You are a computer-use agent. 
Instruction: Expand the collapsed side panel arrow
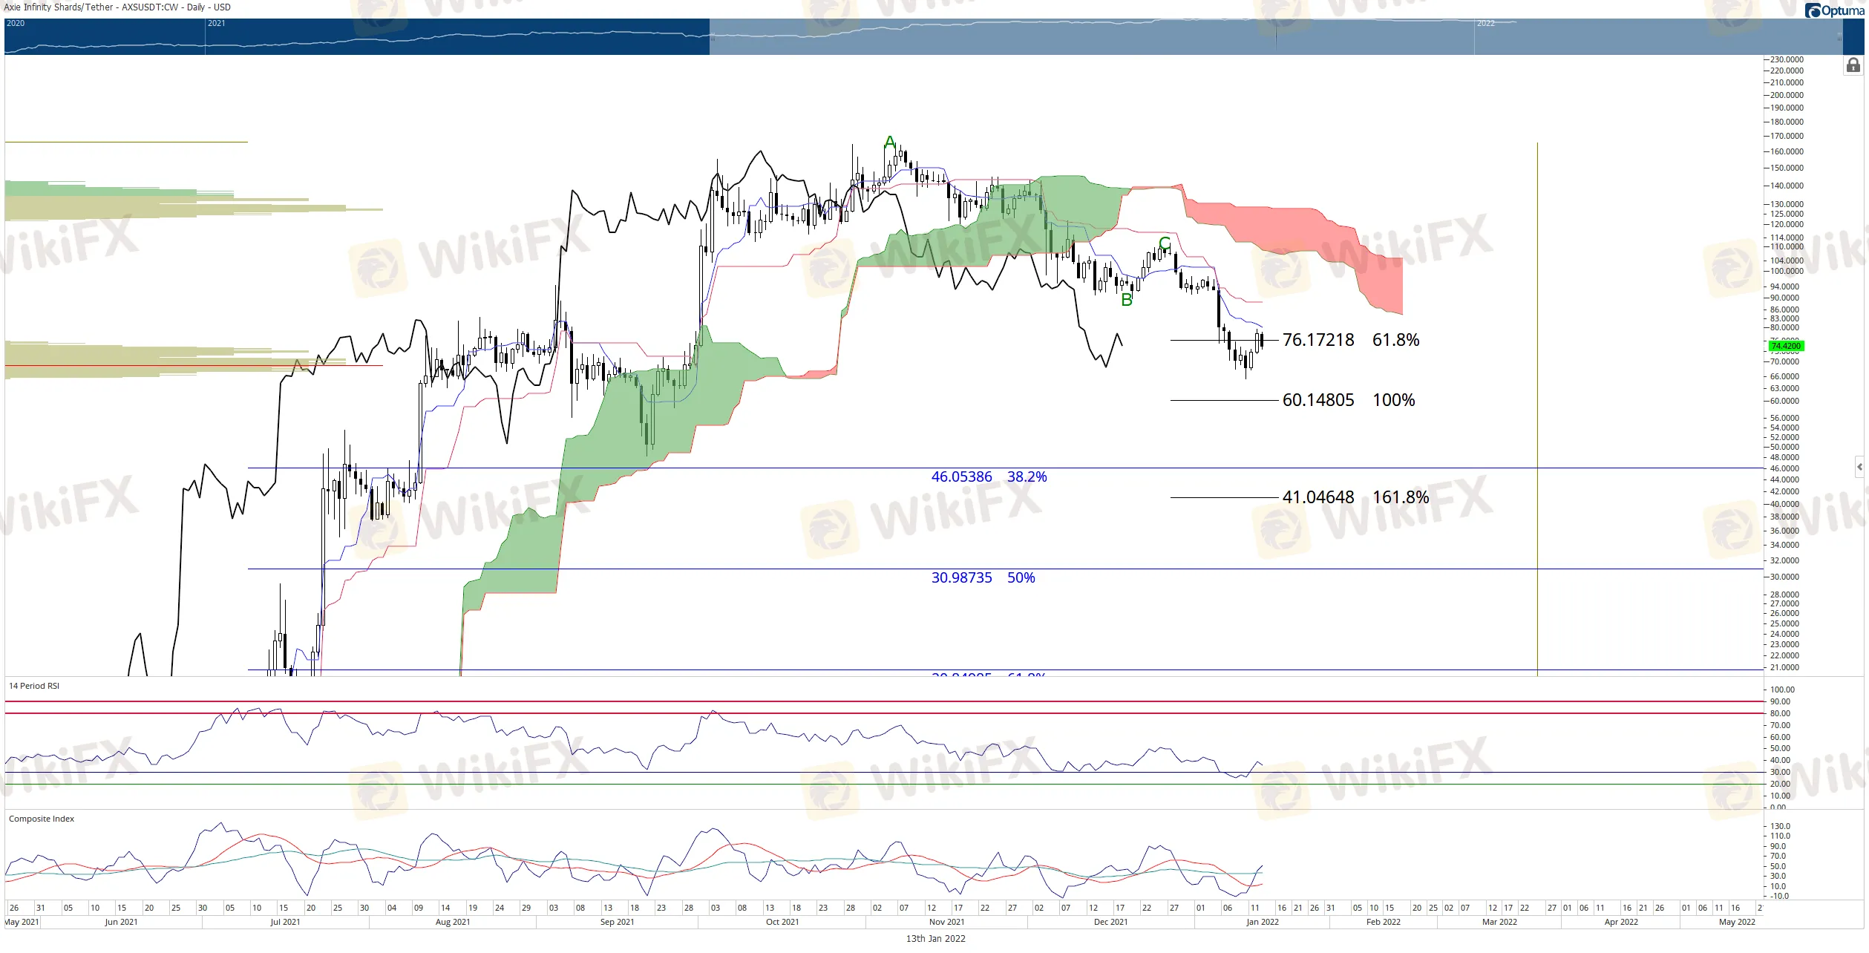click(1859, 467)
